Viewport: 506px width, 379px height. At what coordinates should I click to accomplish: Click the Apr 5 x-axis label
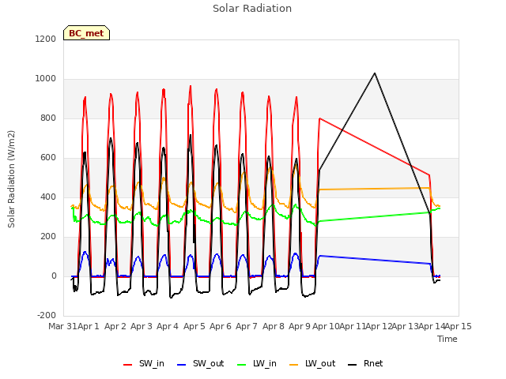click(x=194, y=326)
